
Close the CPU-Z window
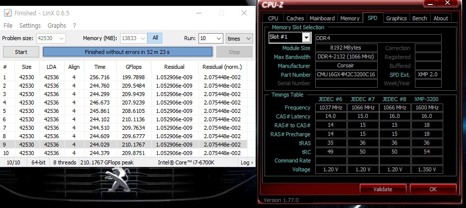447,3
